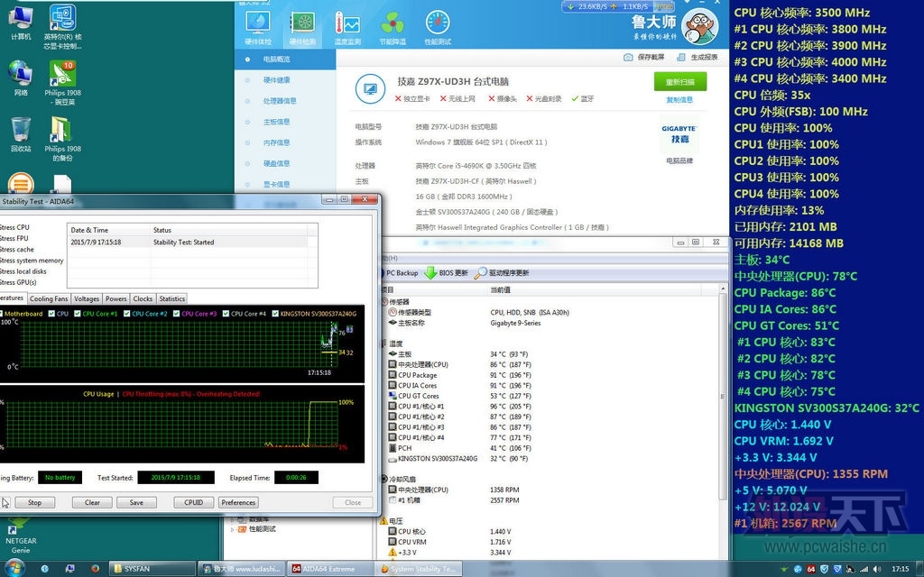Select 硬件检测 hardware detection icon
Image resolution: width=924 pixels, height=577 pixels.
click(302, 28)
